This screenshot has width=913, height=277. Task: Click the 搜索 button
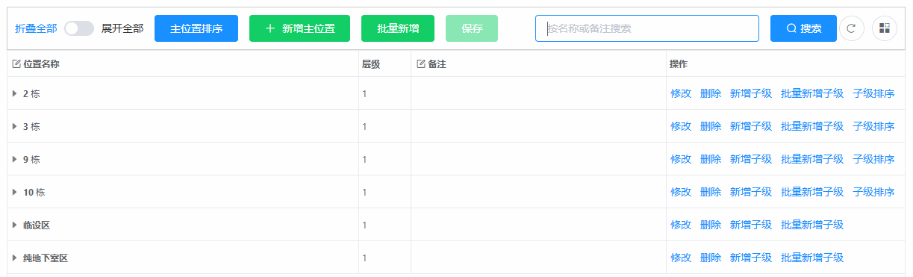803,28
